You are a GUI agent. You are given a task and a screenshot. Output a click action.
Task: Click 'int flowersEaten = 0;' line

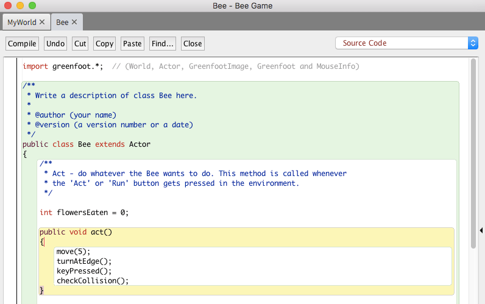[84, 213]
